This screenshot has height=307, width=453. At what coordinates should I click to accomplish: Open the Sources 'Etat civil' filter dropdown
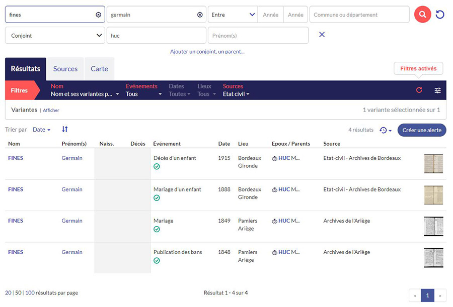click(x=236, y=94)
